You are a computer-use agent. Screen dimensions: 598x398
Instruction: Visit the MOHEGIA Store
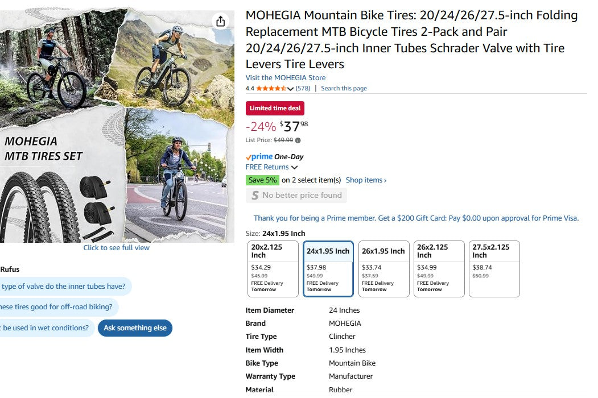pos(285,77)
